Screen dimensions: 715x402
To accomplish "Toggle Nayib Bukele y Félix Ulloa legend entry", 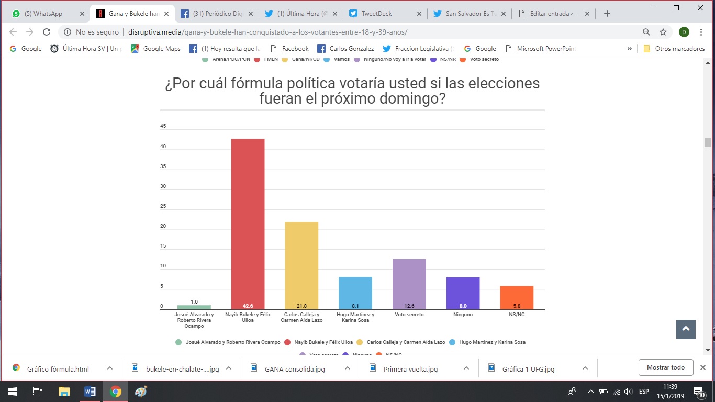I will coord(318,342).
